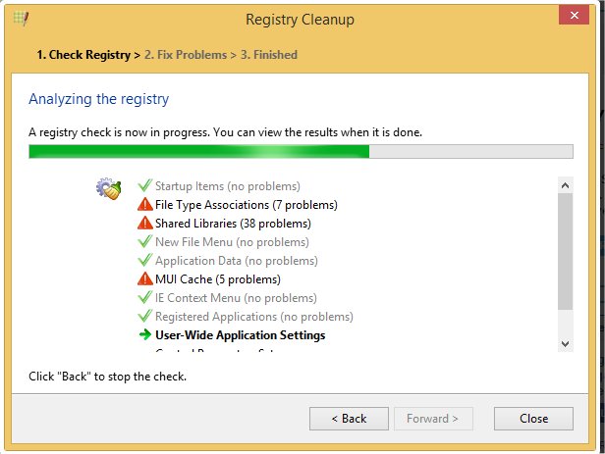Click the green arrow beside User-Wide Application Settings
This screenshot has width=605, height=454.
tap(145, 335)
